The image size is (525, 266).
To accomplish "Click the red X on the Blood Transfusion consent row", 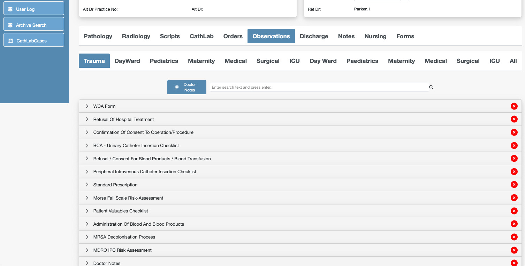I will tap(514, 159).
